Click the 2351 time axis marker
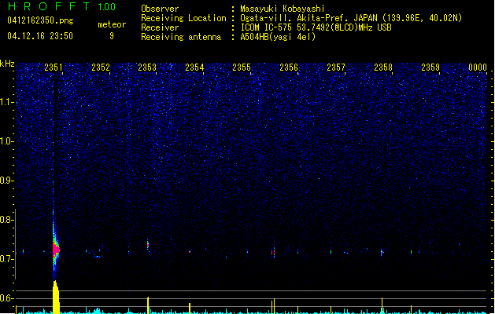495x314 pixels. [54, 68]
